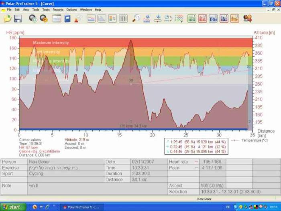This screenshot has width=281, height=211.
Task: Select the blue curve preset 3 icon
Action: pyautogui.click(x=213, y=18)
